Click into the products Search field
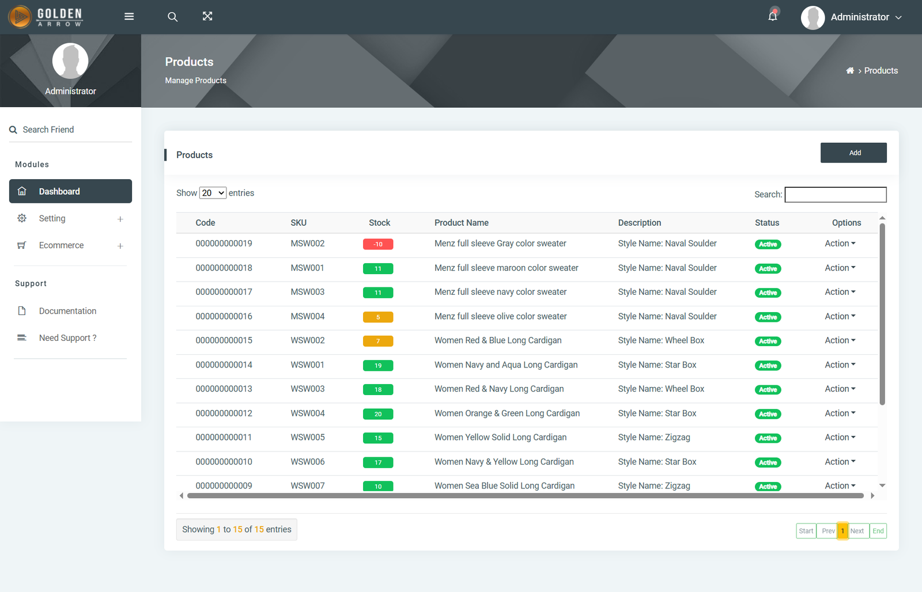Image resolution: width=922 pixels, height=592 pixels. (x=835, y=195)
